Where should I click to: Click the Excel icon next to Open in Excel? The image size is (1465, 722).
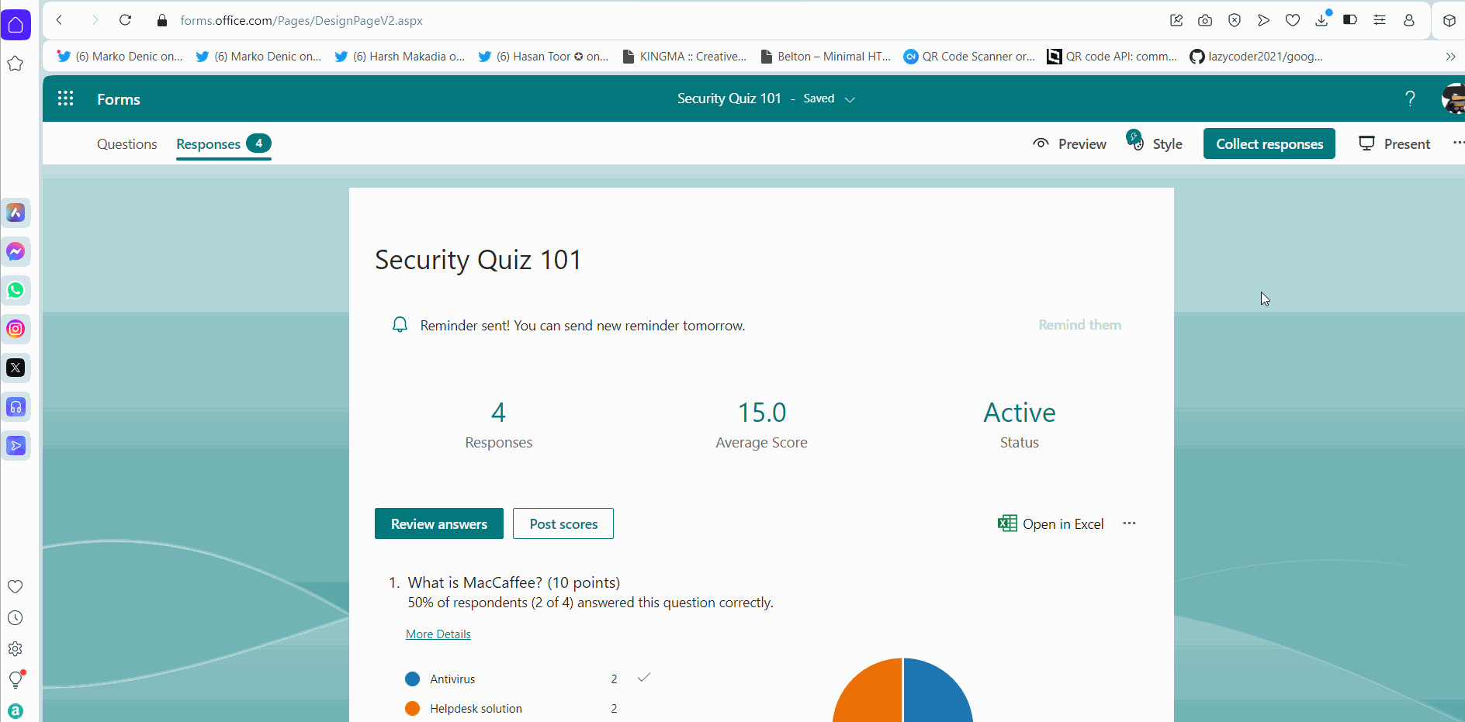[x=1007, y=523]
